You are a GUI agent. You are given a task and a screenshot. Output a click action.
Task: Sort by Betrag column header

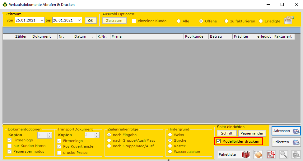(x=221, y=36)
